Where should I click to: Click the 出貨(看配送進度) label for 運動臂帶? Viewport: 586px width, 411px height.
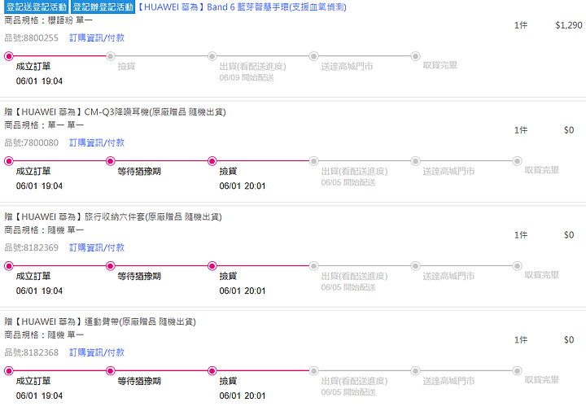click(354, 381)
